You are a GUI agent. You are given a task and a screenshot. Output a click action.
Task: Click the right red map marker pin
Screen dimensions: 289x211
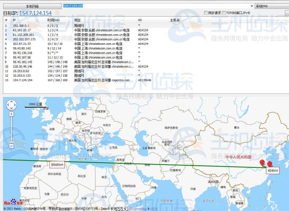click(x=270, y=164)
